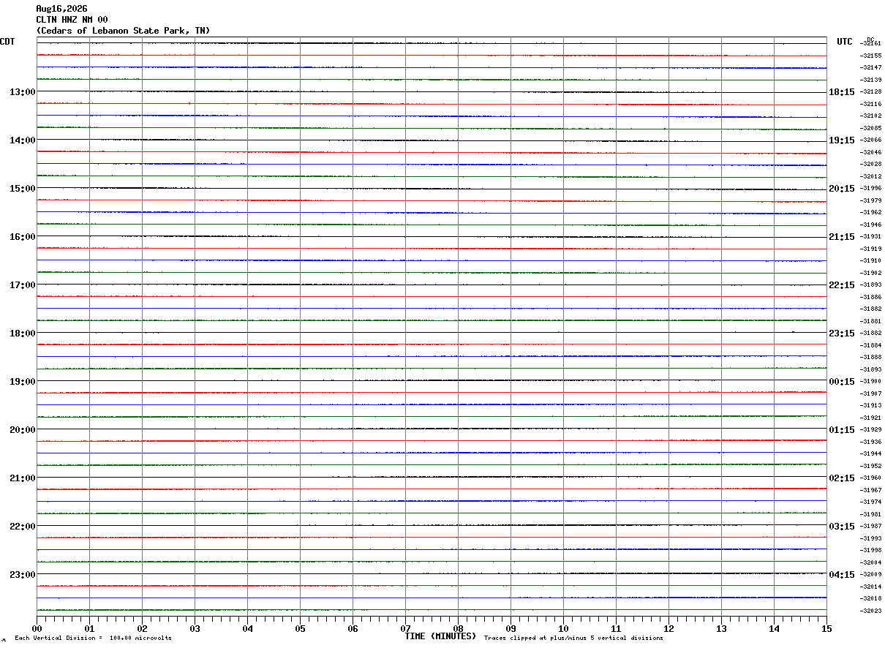Select the -32161 DC offset value

tap(871, 43)
